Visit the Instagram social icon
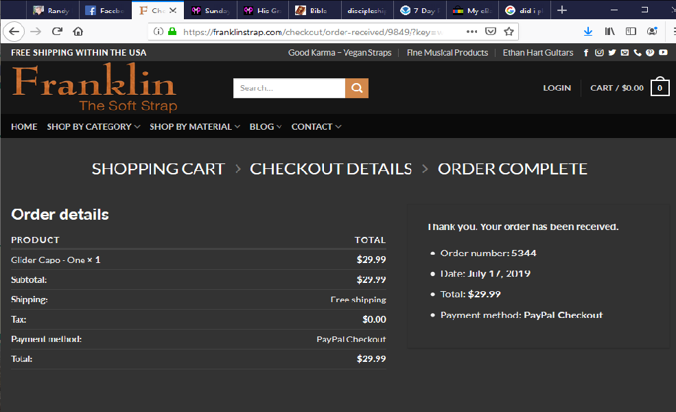The height and width of the screenshot is (412, 676). [599, 53]
